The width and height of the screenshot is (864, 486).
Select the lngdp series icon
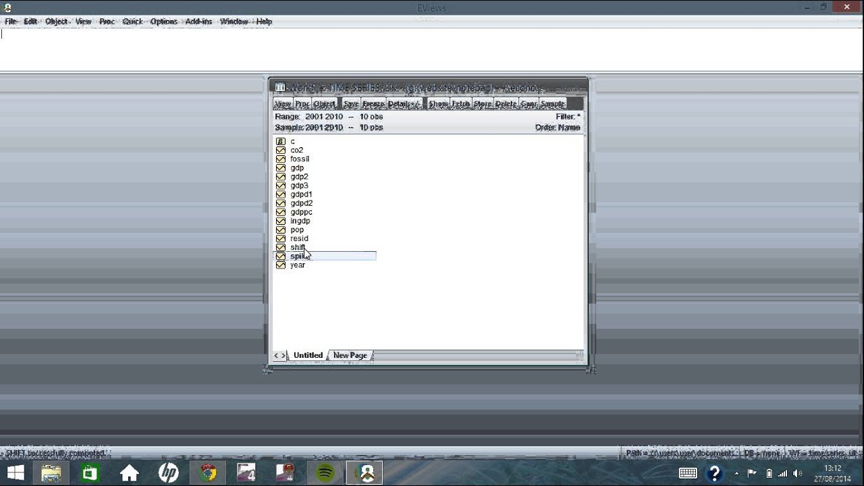[281, 221]
